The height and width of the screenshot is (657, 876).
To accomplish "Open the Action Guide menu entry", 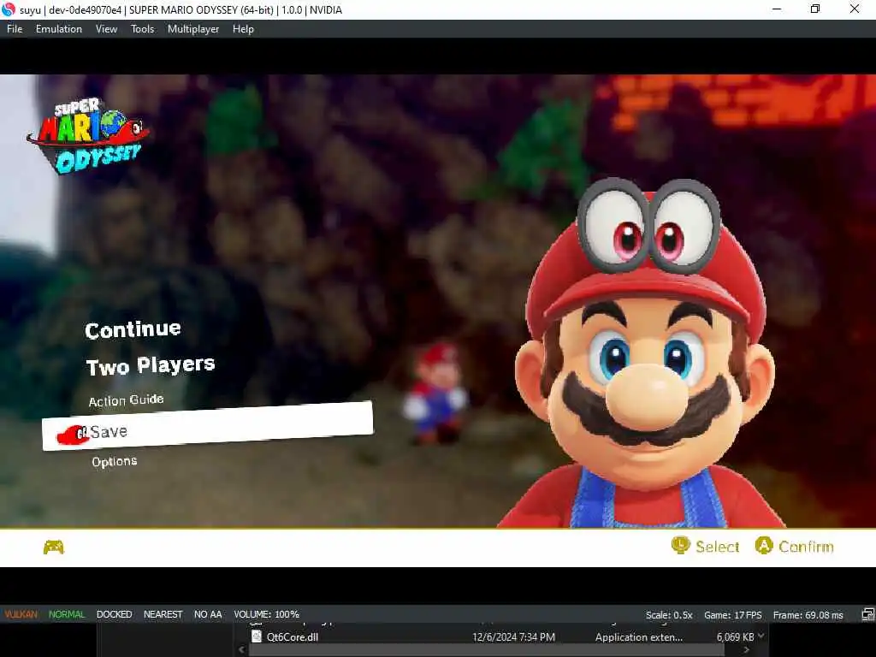I will pos(127,400).
